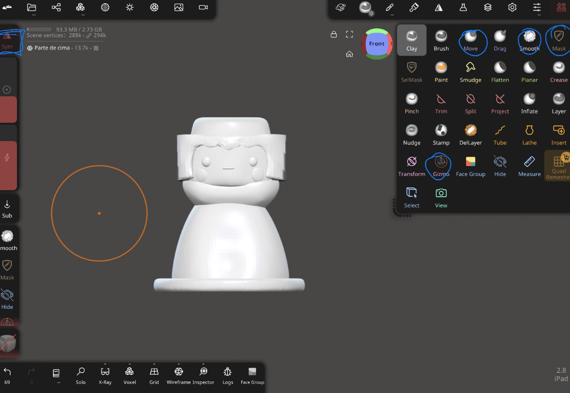Toggle Wireframe display

pyautogui.click(x=178, y=376)
